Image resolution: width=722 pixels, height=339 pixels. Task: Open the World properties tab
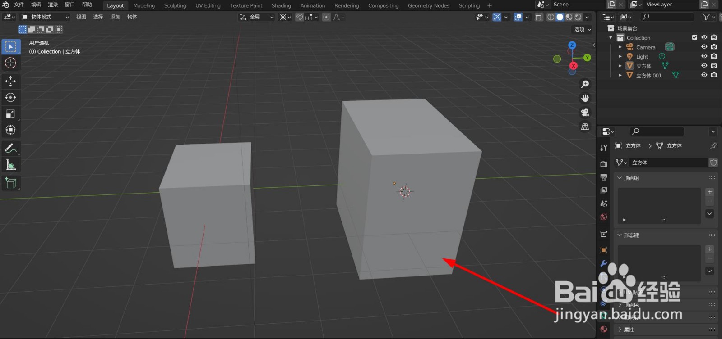[x=604, y=217]
